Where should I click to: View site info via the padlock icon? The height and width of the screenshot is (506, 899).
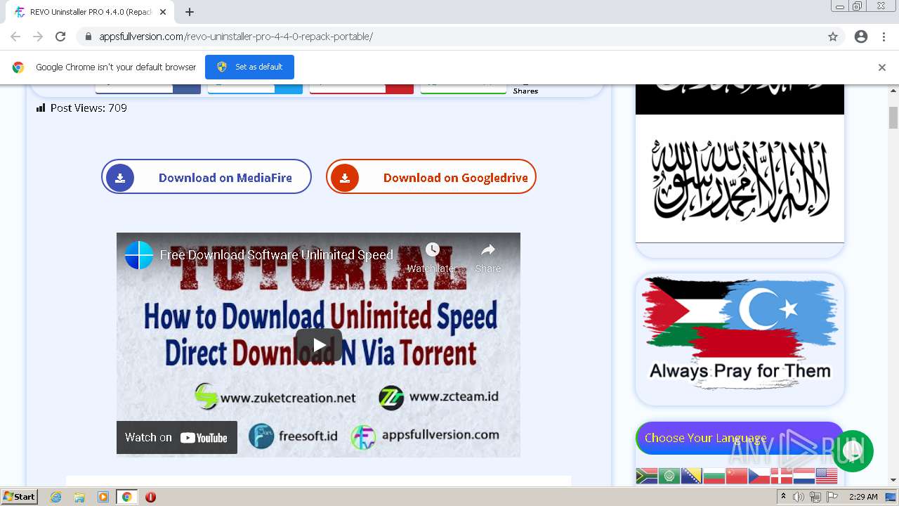pos(88,37)
